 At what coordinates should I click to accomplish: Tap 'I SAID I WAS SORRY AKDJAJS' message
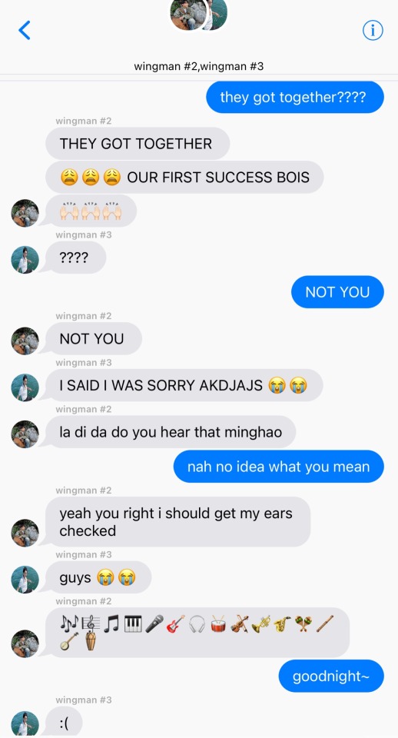pos(184,385)
